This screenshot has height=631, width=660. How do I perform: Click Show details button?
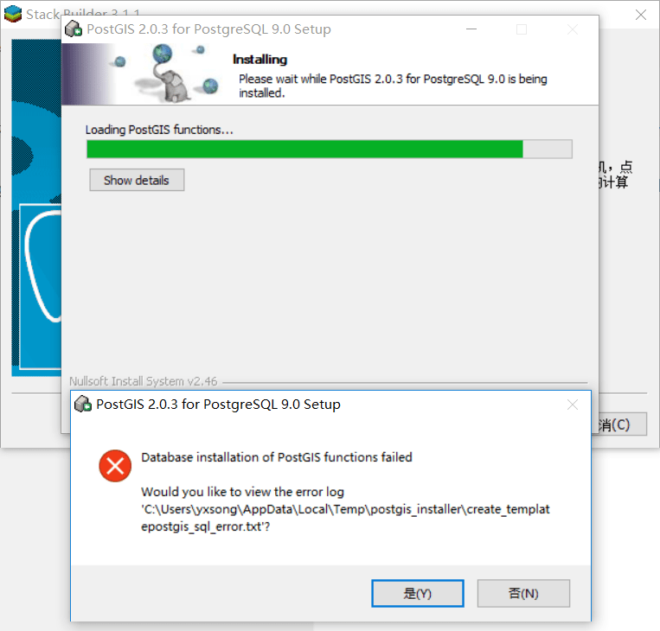coord(137,180)
